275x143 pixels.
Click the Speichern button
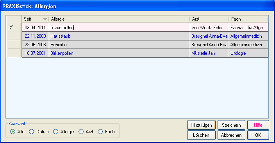tap(231, 125)
